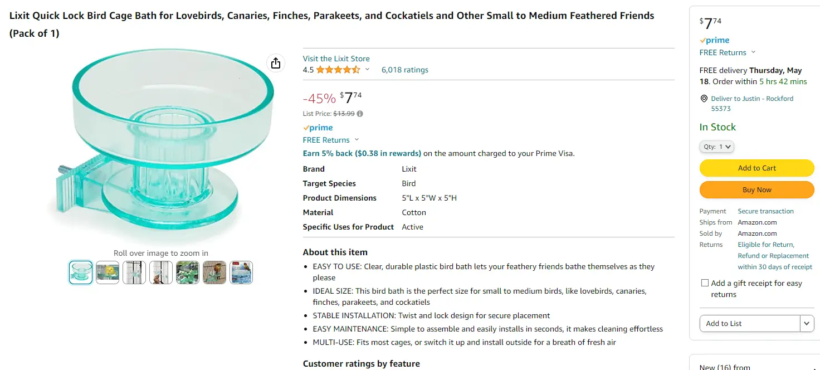820x370 pixels.
Task: Visit the Lixit Store link
Action: point(336,59)
